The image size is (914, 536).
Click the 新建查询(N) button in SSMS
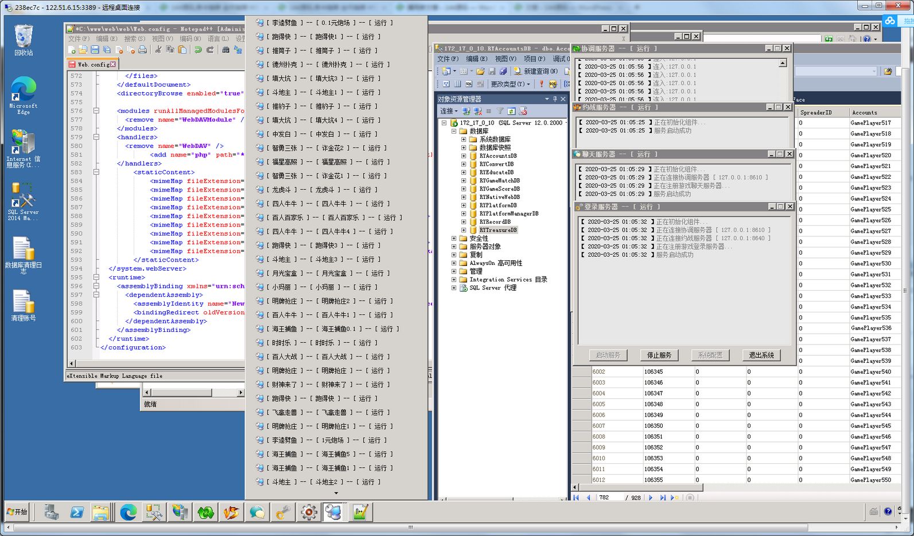535,71
